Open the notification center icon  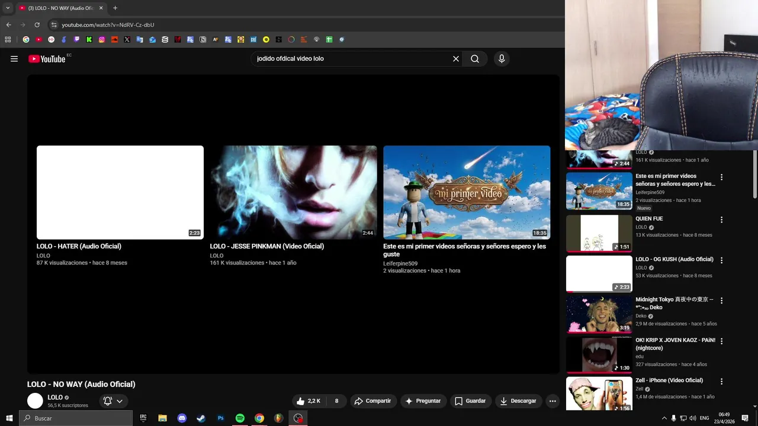745,418
